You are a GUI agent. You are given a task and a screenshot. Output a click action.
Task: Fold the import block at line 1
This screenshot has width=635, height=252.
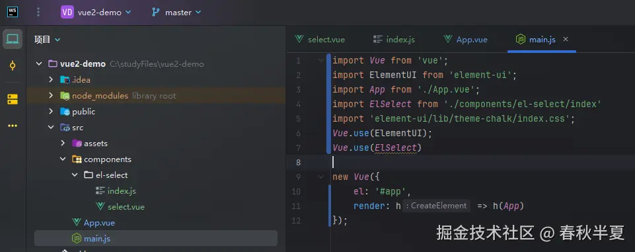[321, 60]
